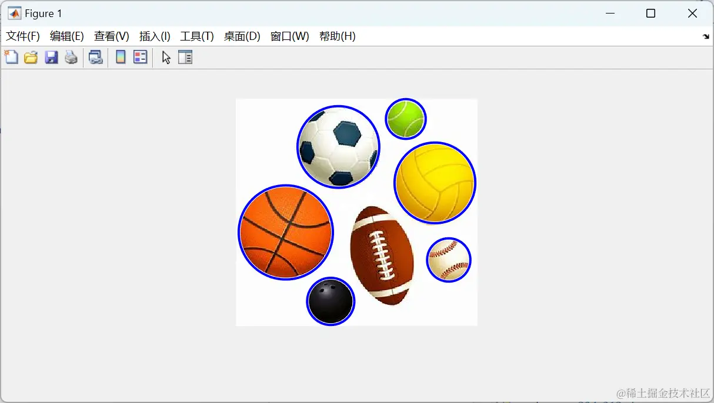The width and height of the screenshot is (714, 403).
Task: Click the dock figure arrow icon
Action: point(706,36)
